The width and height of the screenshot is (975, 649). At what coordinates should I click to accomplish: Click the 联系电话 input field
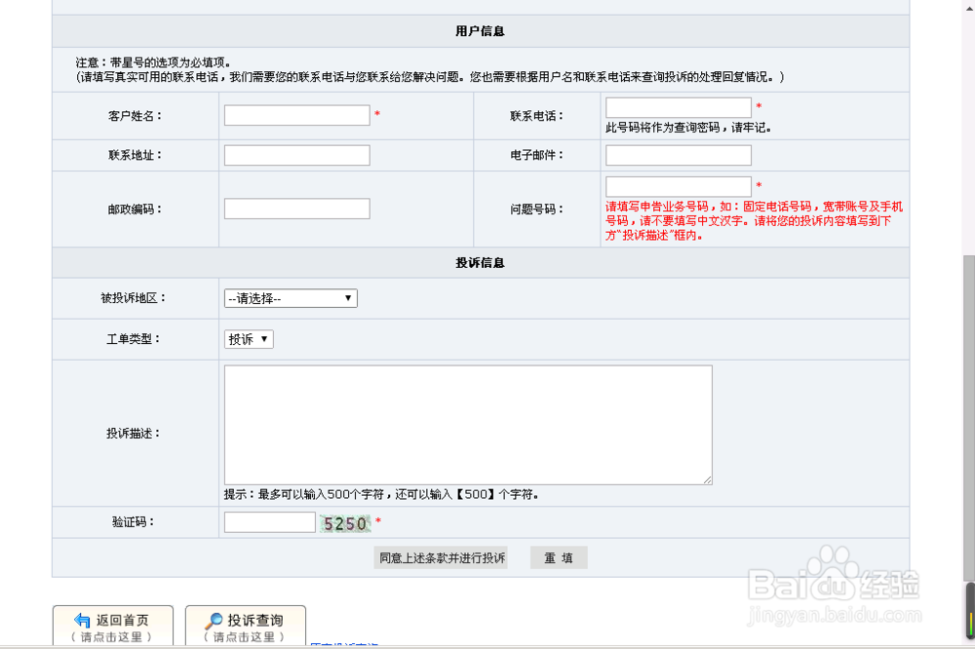tap(677, 106)
